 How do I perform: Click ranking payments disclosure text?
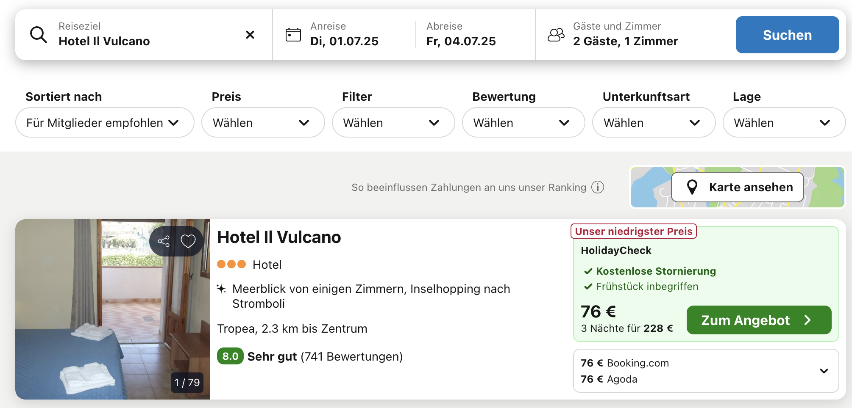coord(469,187)
